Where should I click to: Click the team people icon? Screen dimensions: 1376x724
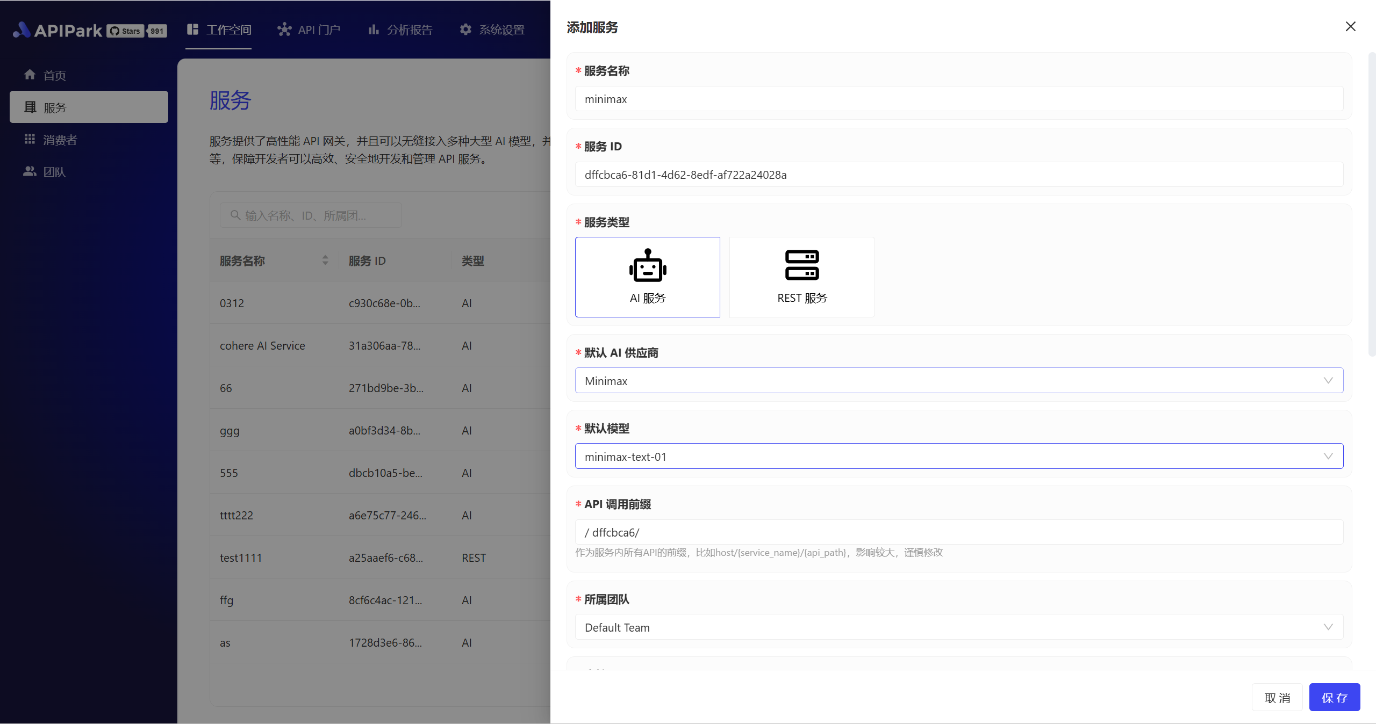click(30, 171)
